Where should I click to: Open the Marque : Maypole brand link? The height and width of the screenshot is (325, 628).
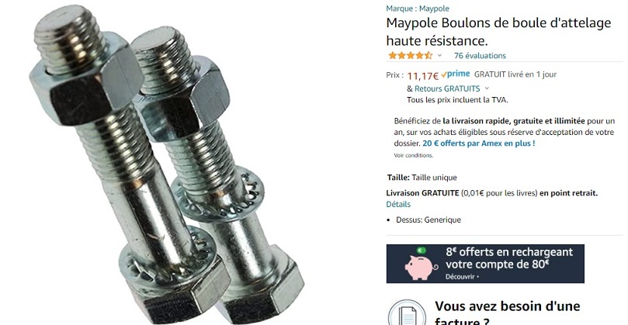tap(418, 9)
